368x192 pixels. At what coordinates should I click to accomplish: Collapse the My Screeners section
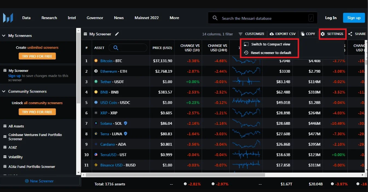[3, 36]
